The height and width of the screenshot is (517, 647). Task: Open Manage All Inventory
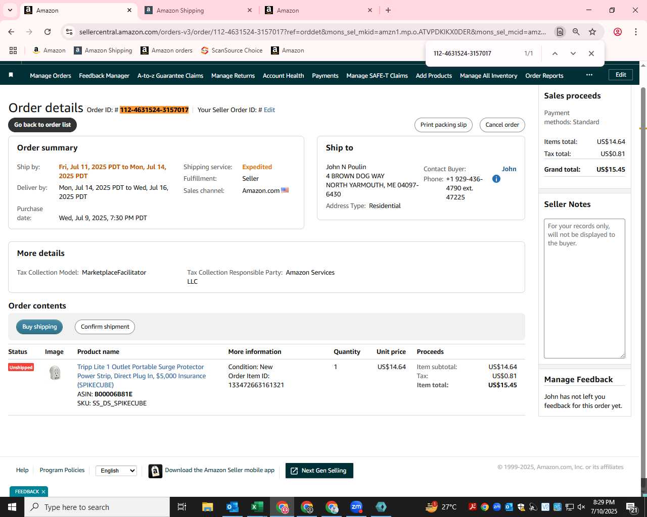(489, 76)
